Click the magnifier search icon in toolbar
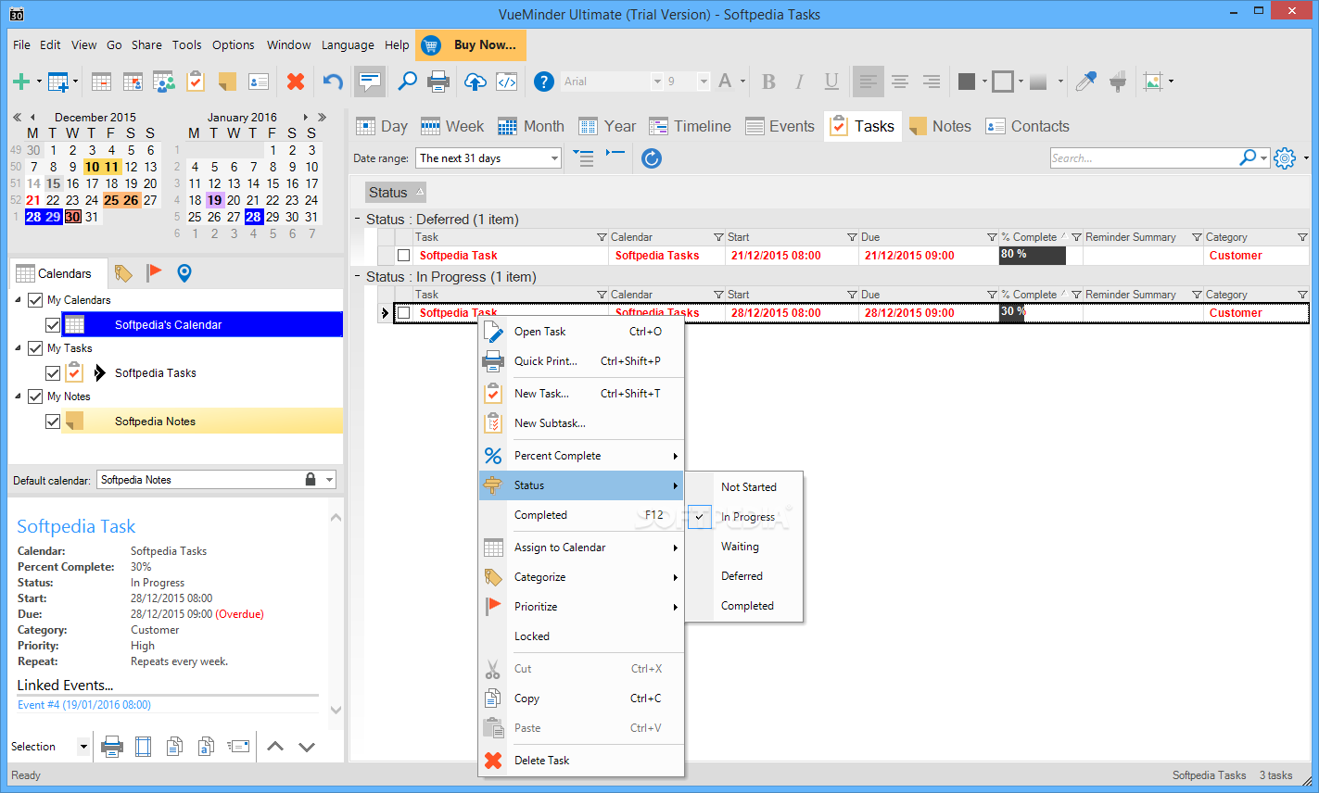The height and width of the screenshot is (793, 1319). (407, 82)
